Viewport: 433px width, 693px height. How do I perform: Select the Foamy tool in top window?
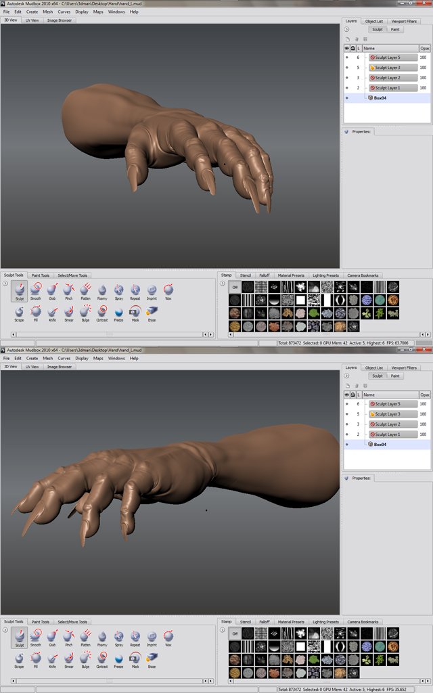102,291
